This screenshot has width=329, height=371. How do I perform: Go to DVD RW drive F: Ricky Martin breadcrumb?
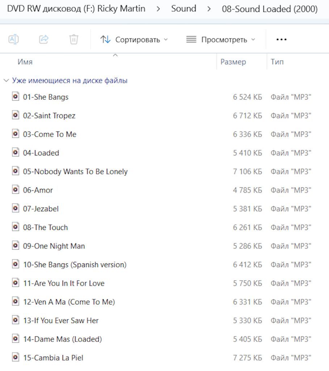click(76, 9)
